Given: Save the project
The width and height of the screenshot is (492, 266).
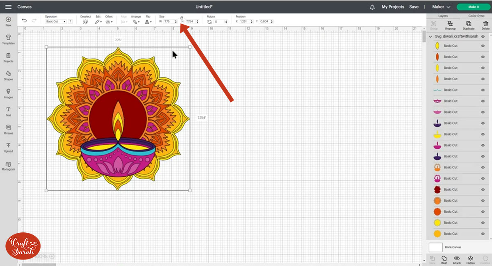Looking at the screenshot, I should click(x=414, y=7).
